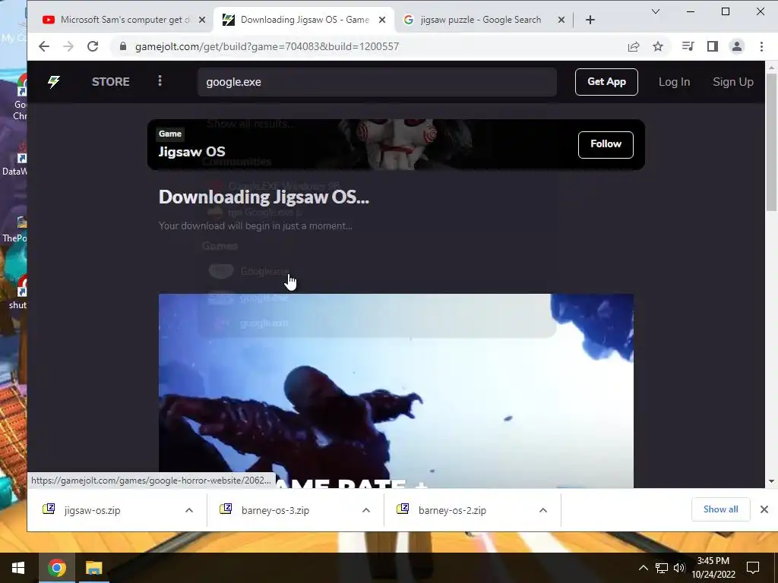Close the Microsoft Sam YouTube tab
The image size is (778, 583).
(201, 20)
